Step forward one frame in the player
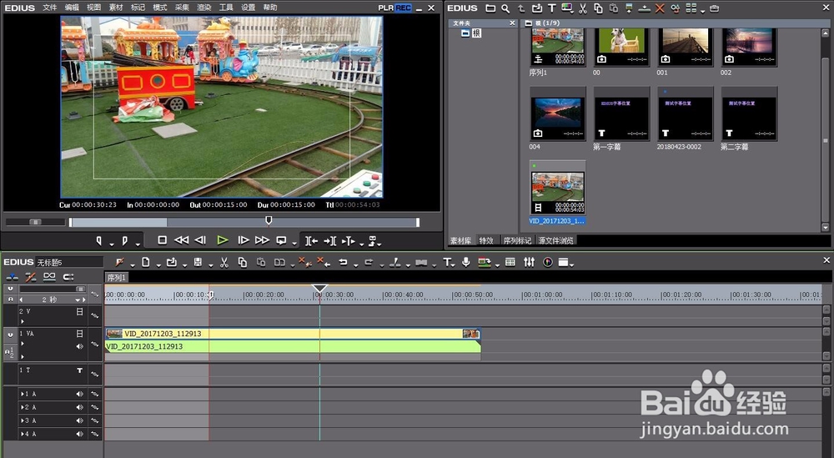This screenshot has height=458, width=834. (x=243, y=240)
